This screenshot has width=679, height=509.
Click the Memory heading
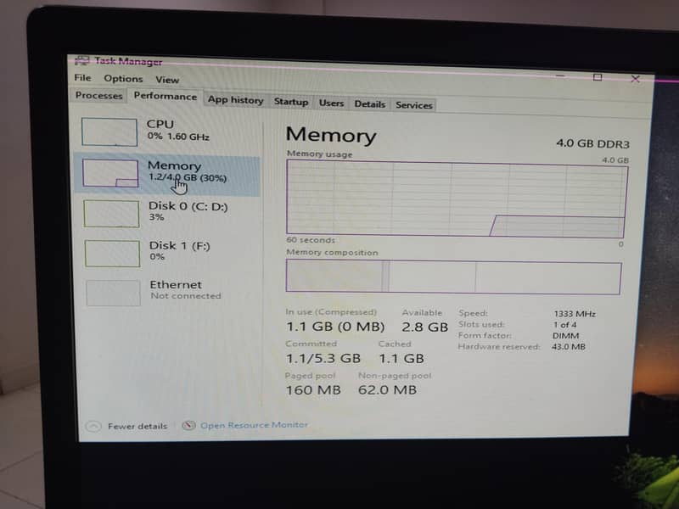[x=331, y=135]
